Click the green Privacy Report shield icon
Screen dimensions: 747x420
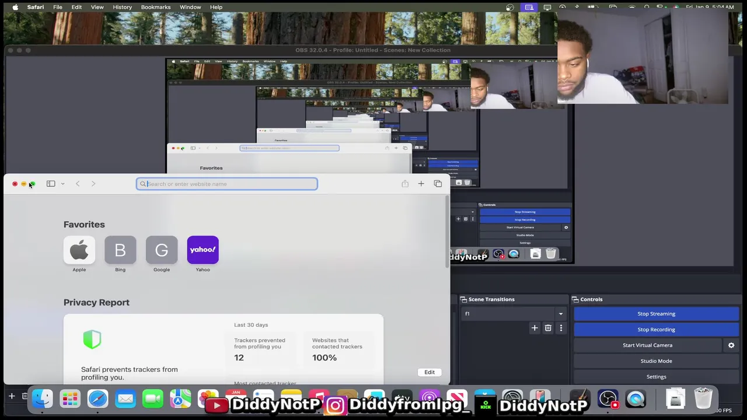point(92,339)
